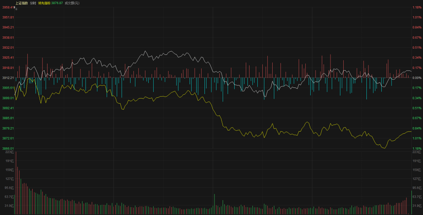Click the red 1.18% label at top right
The image size is (423, 215).
[417, 7]
